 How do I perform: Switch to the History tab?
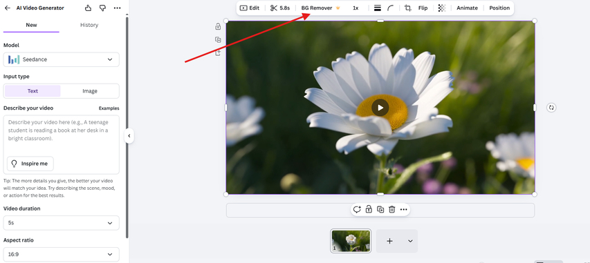coord(89,25)
